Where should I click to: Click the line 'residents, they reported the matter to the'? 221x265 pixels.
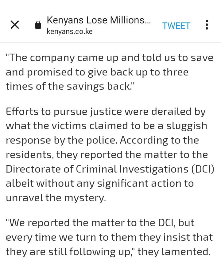tap(107, 155)
